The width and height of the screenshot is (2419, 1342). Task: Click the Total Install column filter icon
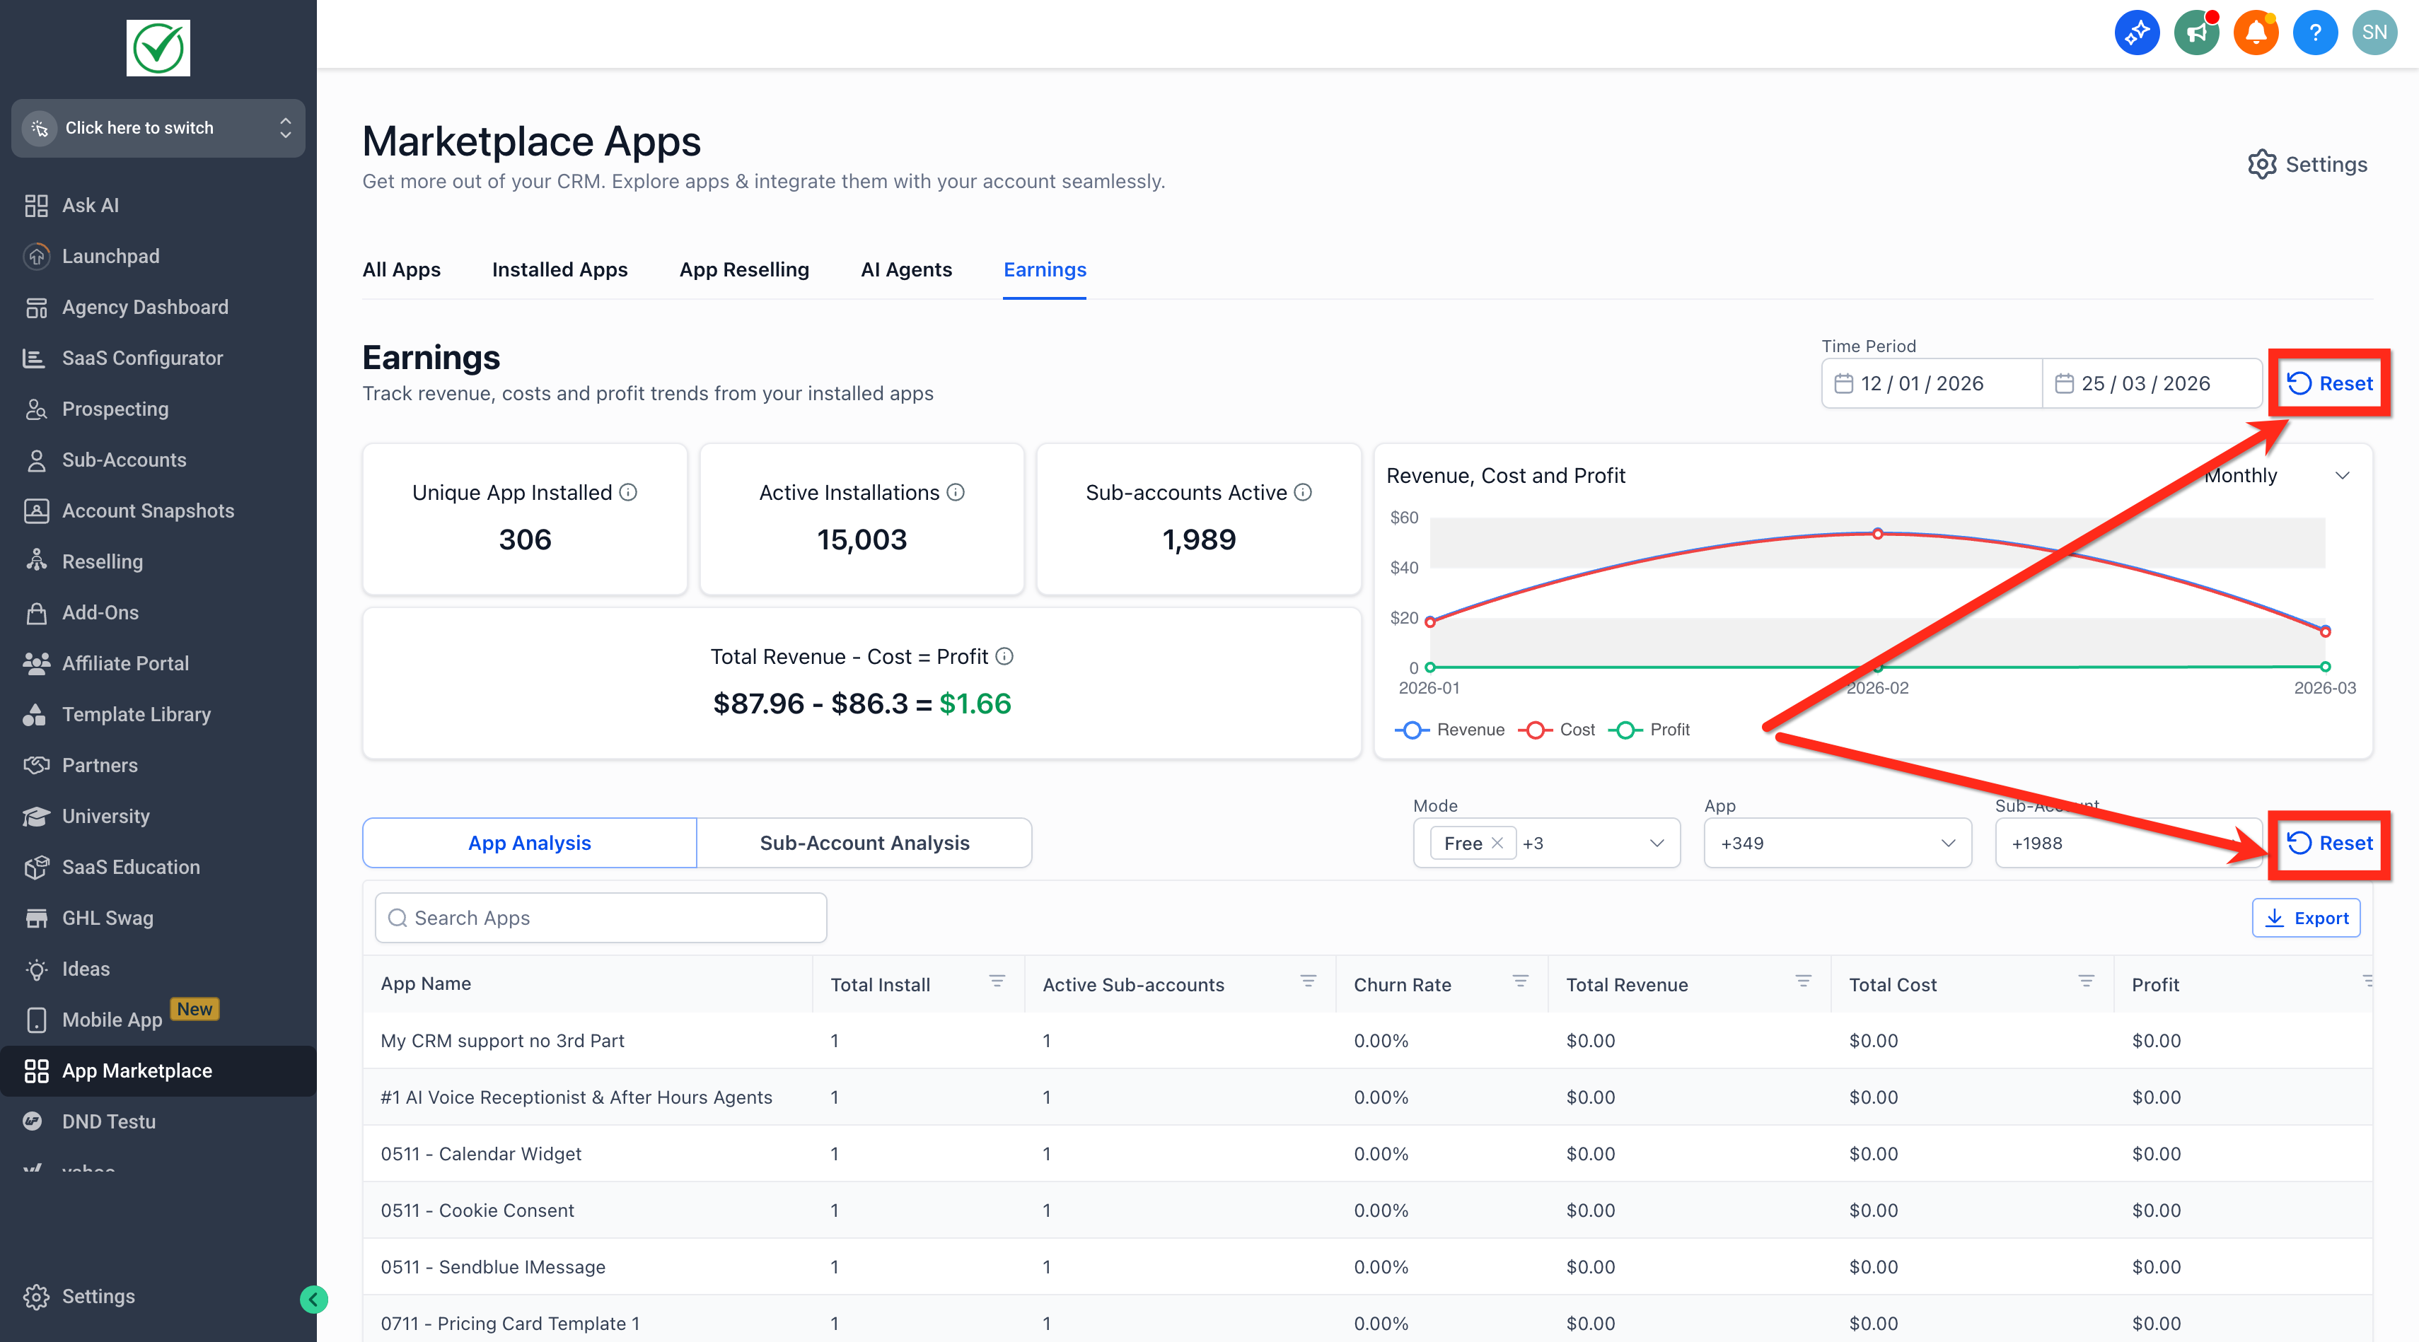pos(997,981)
